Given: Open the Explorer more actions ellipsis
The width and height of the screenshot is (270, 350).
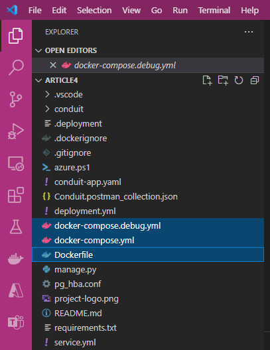Looking at the screenshot, I should (x=249, y=32).
